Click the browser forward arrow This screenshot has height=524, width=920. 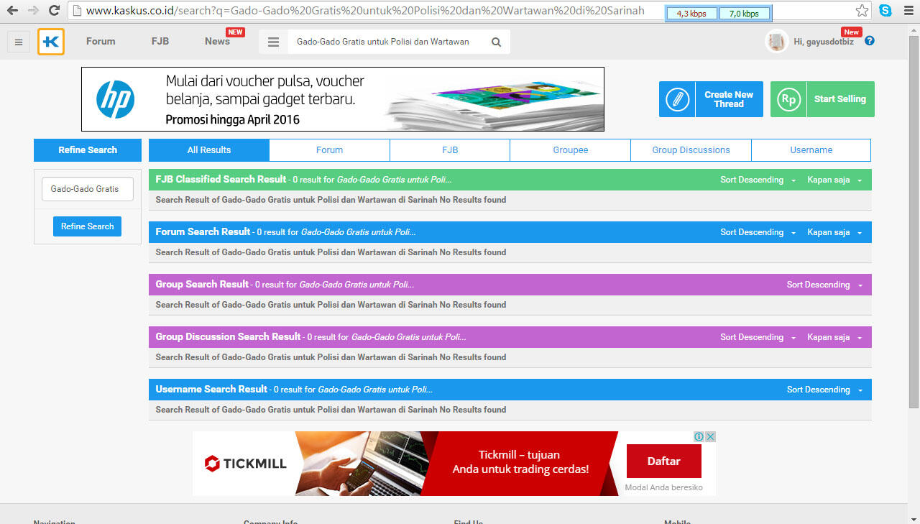pos(33,11)
